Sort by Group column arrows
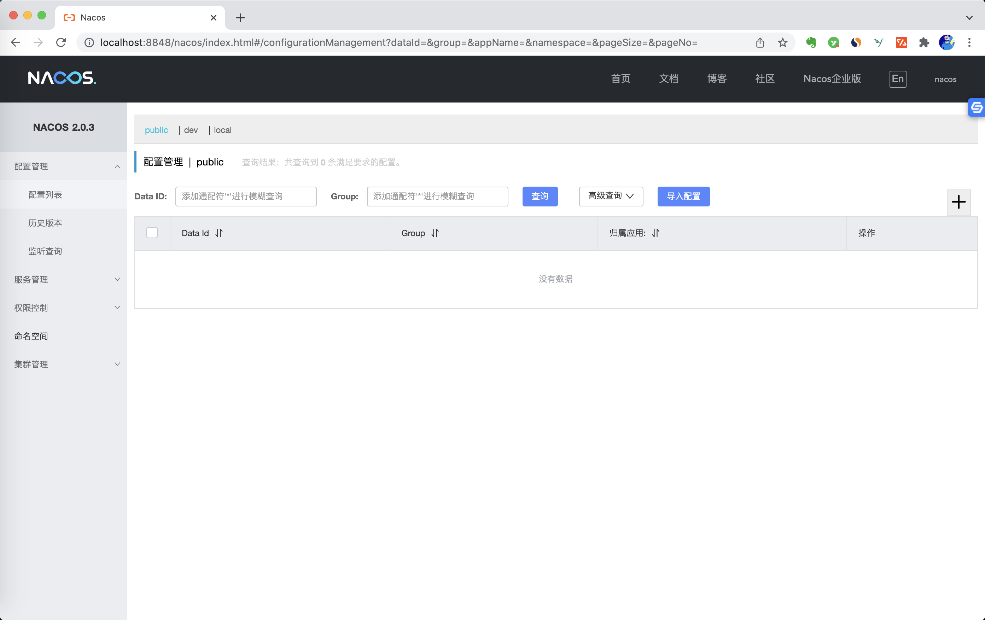985x620 pixels. pyautogui.click(x=435, y=233)
